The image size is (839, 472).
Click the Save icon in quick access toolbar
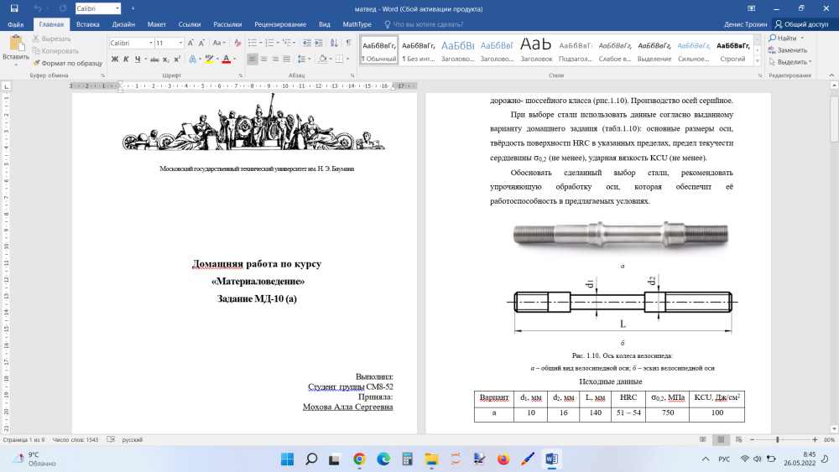(x=16, y=8)
